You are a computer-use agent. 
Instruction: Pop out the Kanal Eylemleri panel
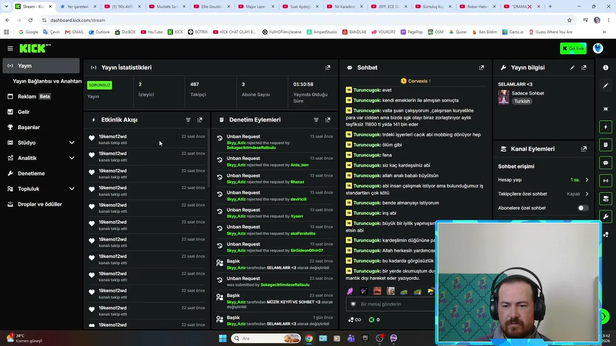coord(584,149)
